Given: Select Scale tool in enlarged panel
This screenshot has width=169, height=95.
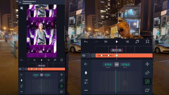Looking at the screenshot, I should tap(147, 82).
